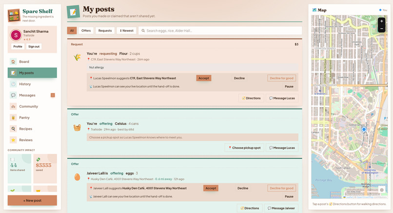Decline for good on Flour request
Screen dimensions: 393x213
point(281,78)
